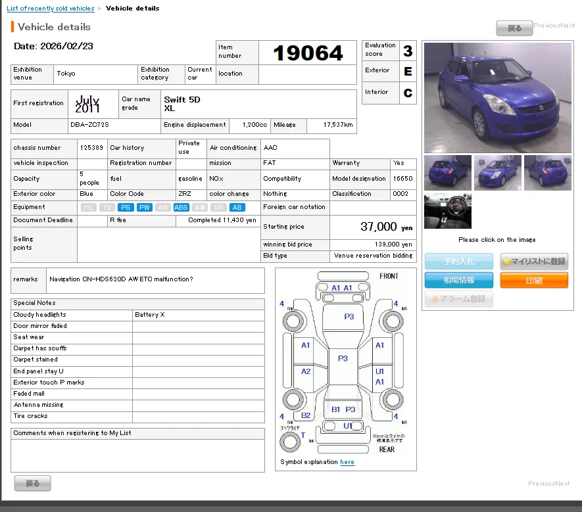The width and height of the screenshot is (582, 512).
Task: Click Tokyo exhibition venue value
Action: click(x=66, y=74)
